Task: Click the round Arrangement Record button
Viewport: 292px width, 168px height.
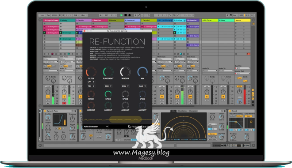Action: (x=130, y=15)
